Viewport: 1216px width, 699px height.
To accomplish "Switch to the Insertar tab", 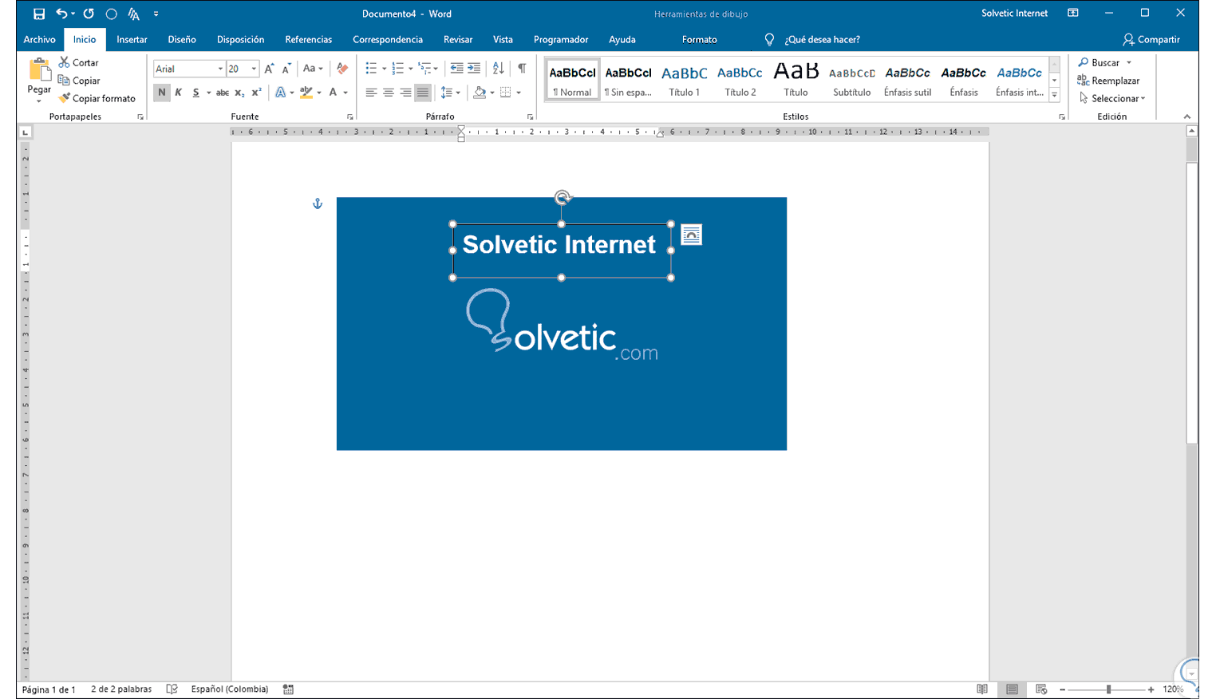I will point(132,39).
